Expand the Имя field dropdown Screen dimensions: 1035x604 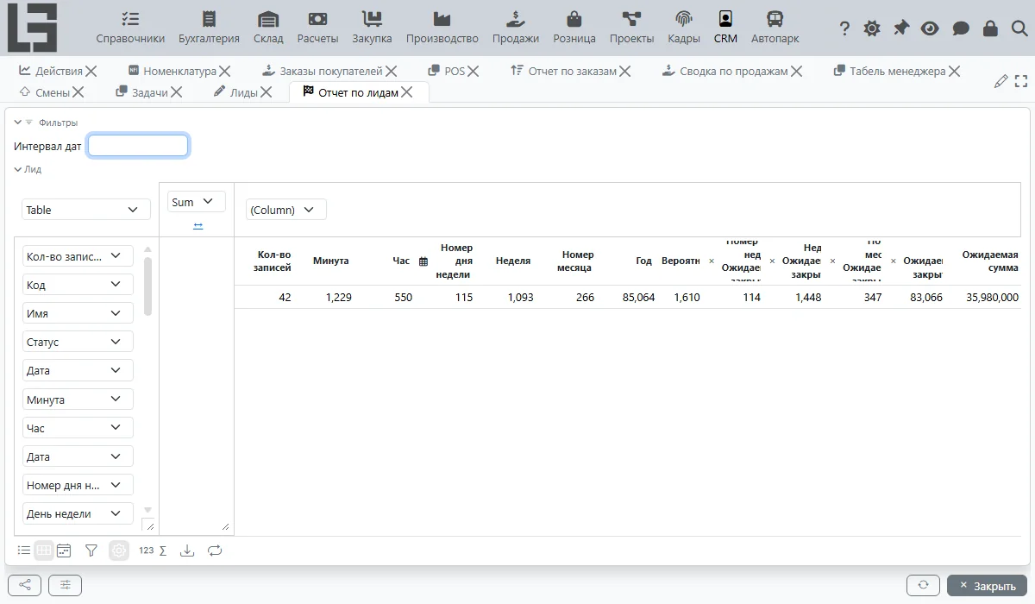[78, 313]
